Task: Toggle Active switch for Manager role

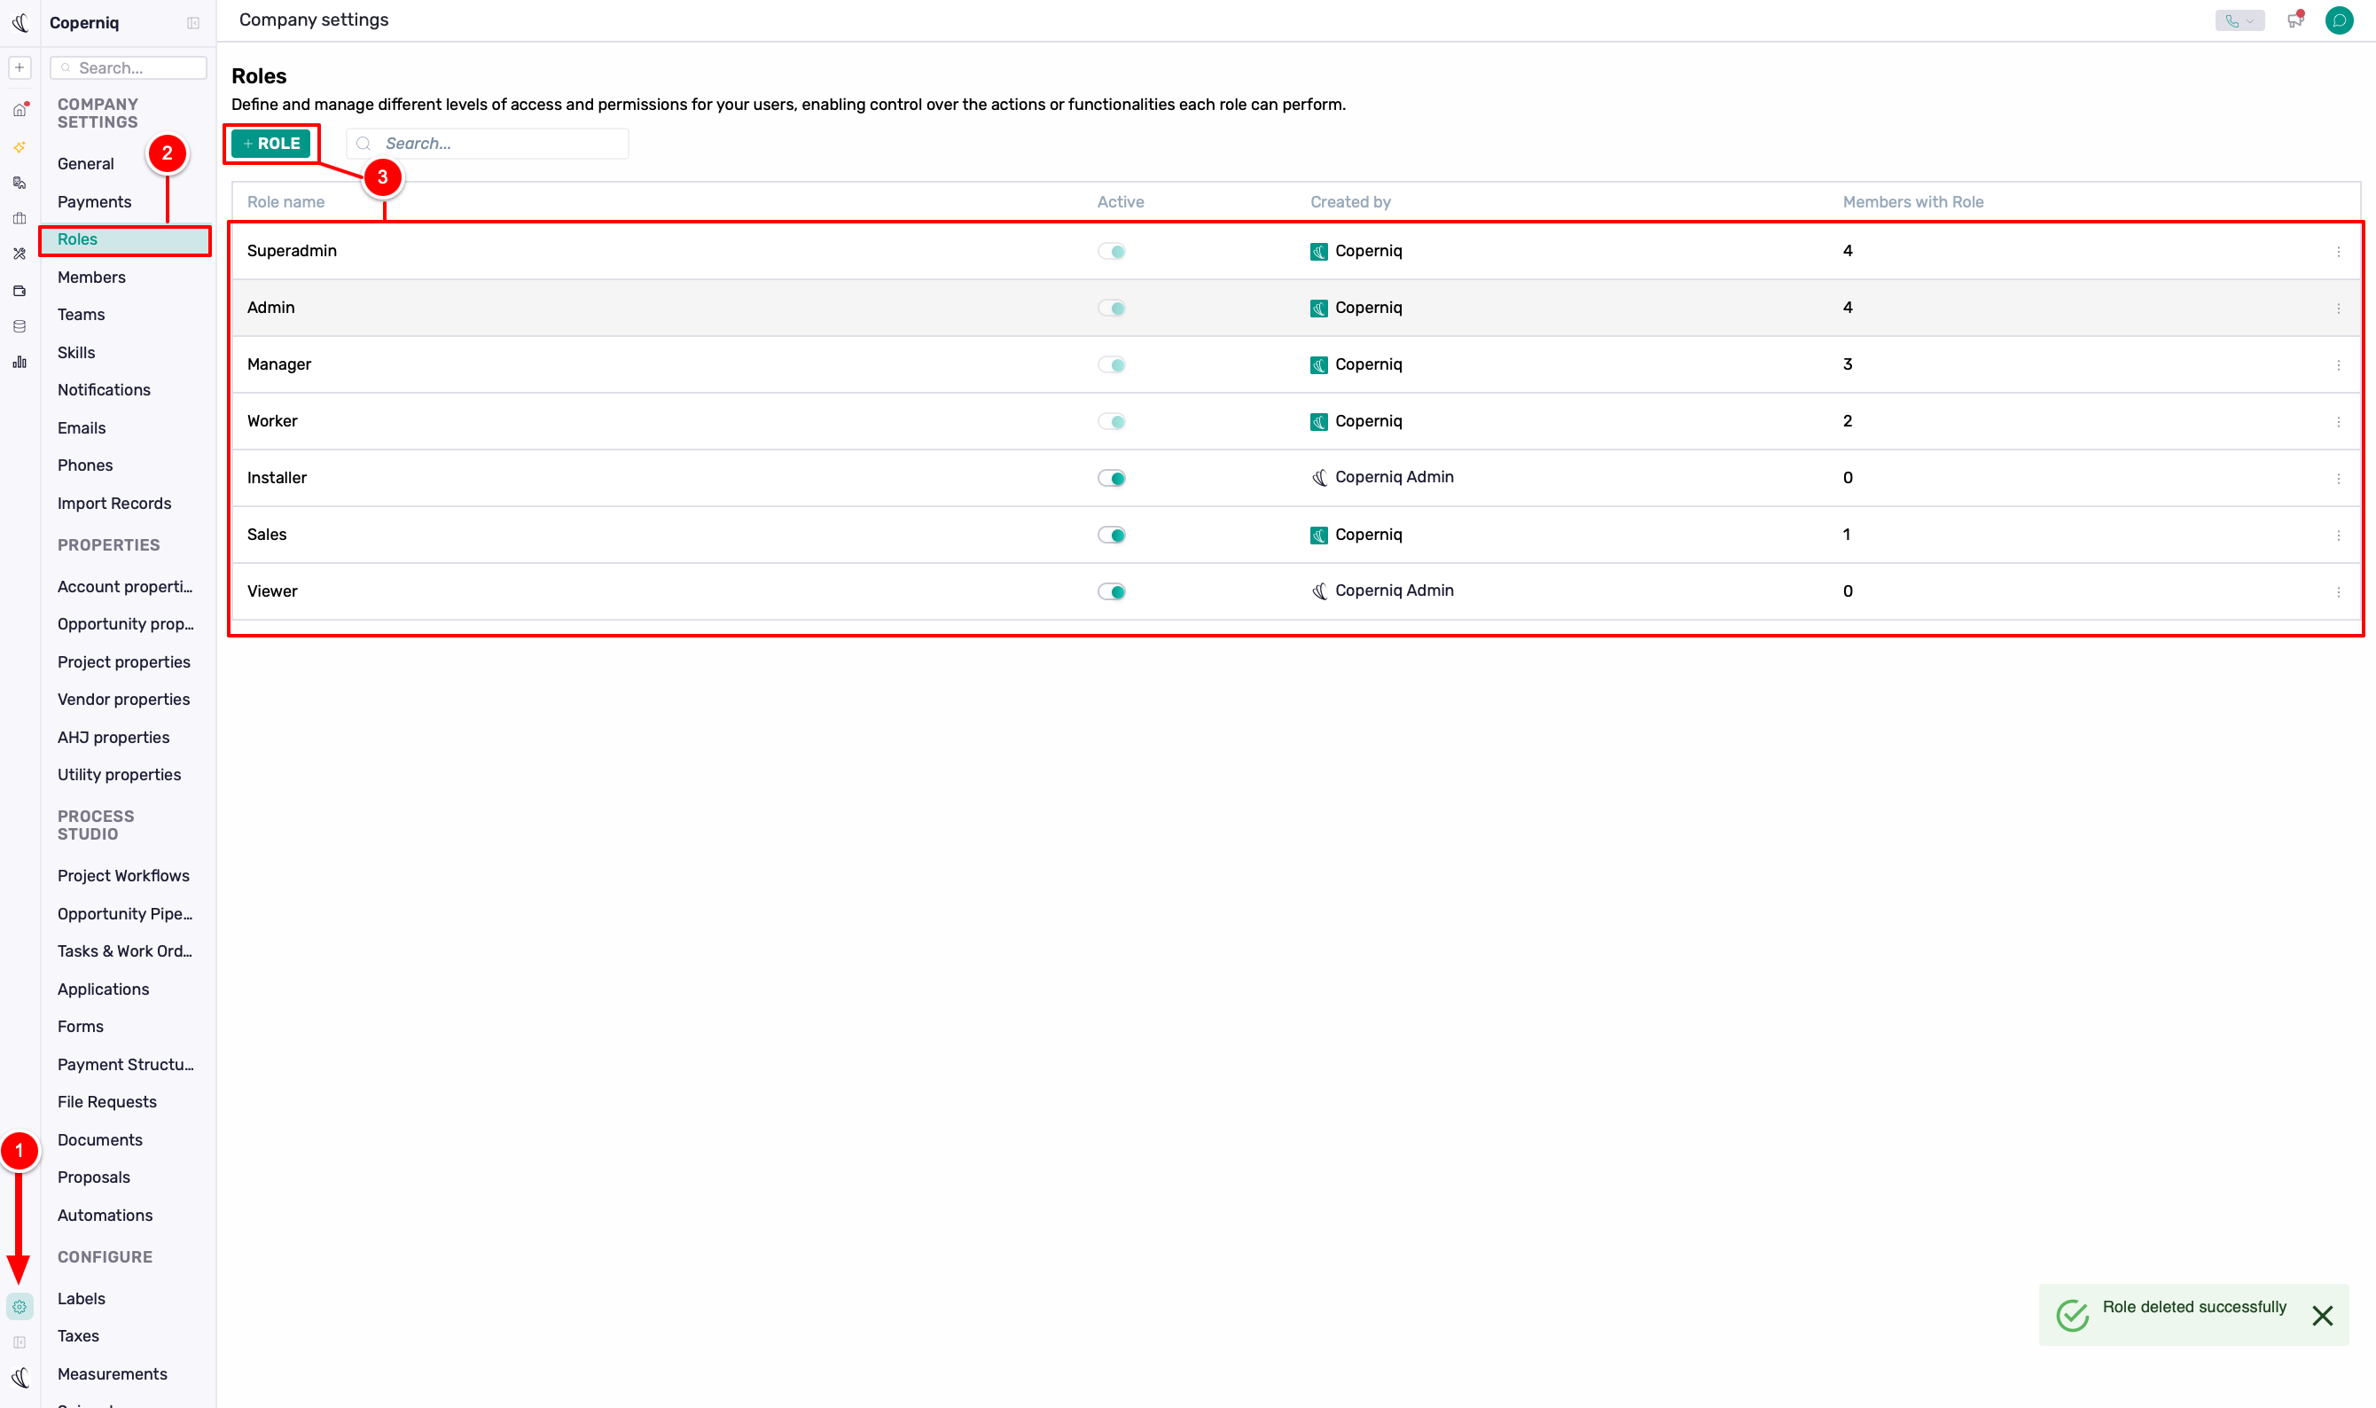Action: (x=1112, y=365)
